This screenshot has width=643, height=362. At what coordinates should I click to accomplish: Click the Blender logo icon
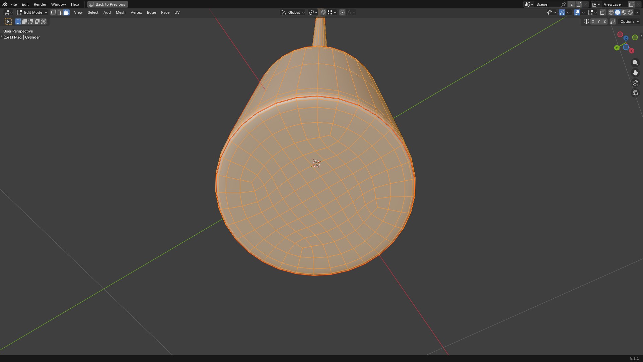pos(5,4)
